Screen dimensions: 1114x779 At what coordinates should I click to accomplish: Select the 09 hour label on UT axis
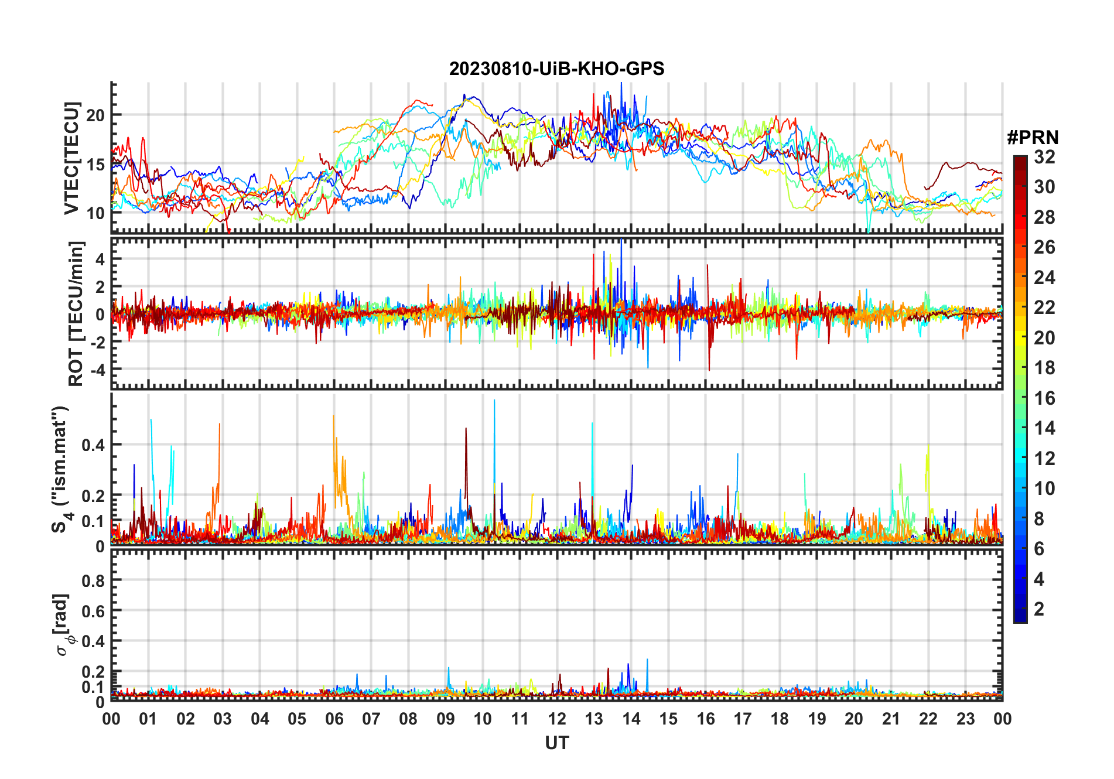(x=446, y=719)
